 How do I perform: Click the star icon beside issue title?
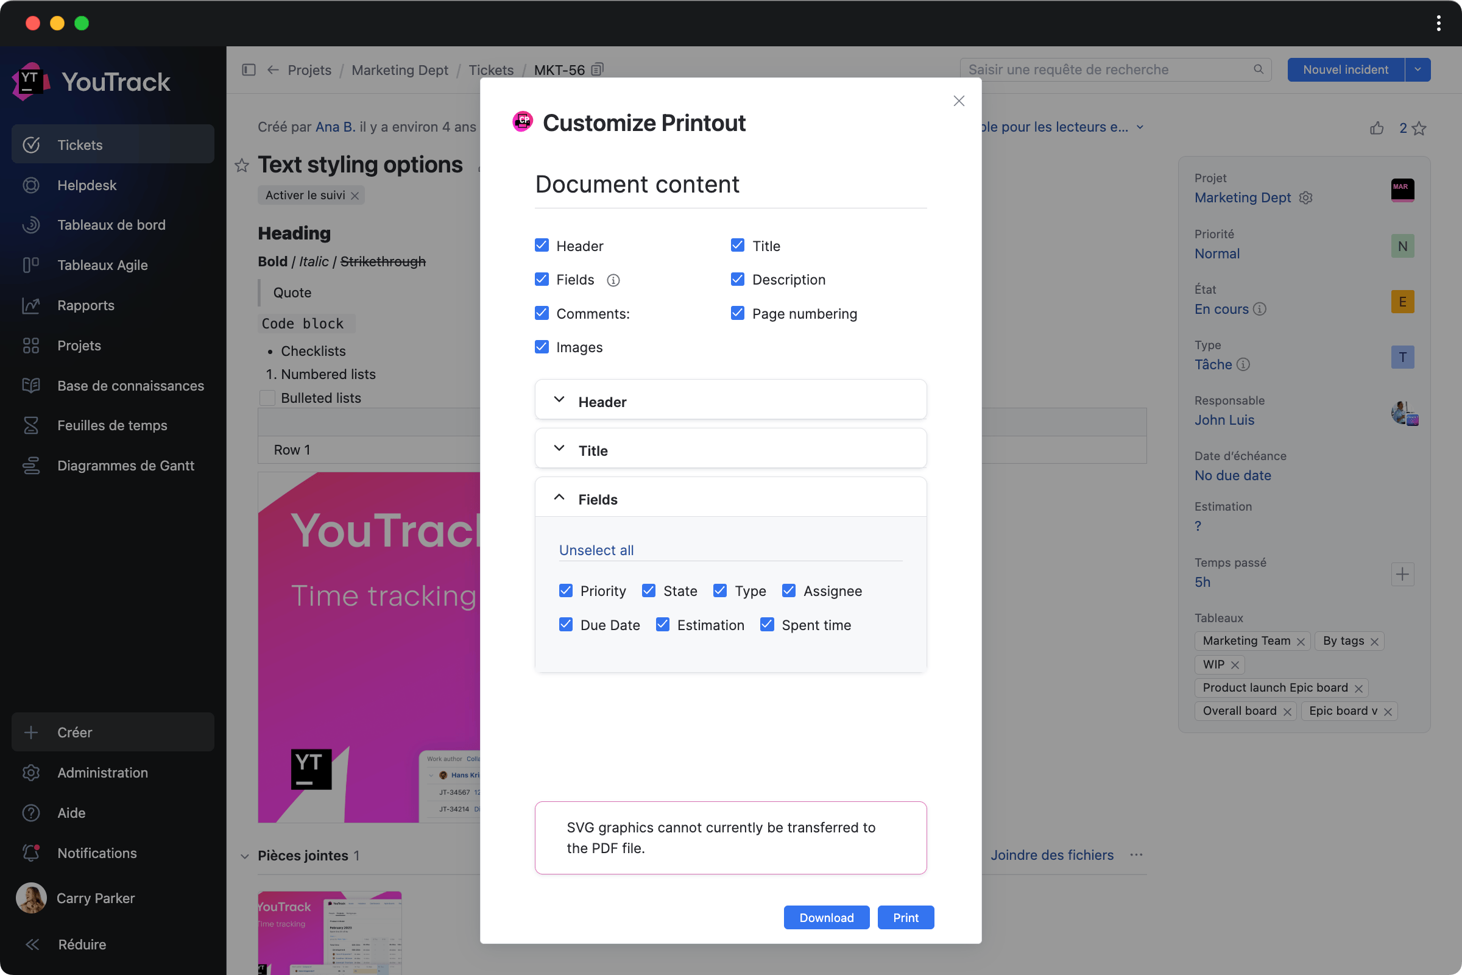click(x=242, y=165)
